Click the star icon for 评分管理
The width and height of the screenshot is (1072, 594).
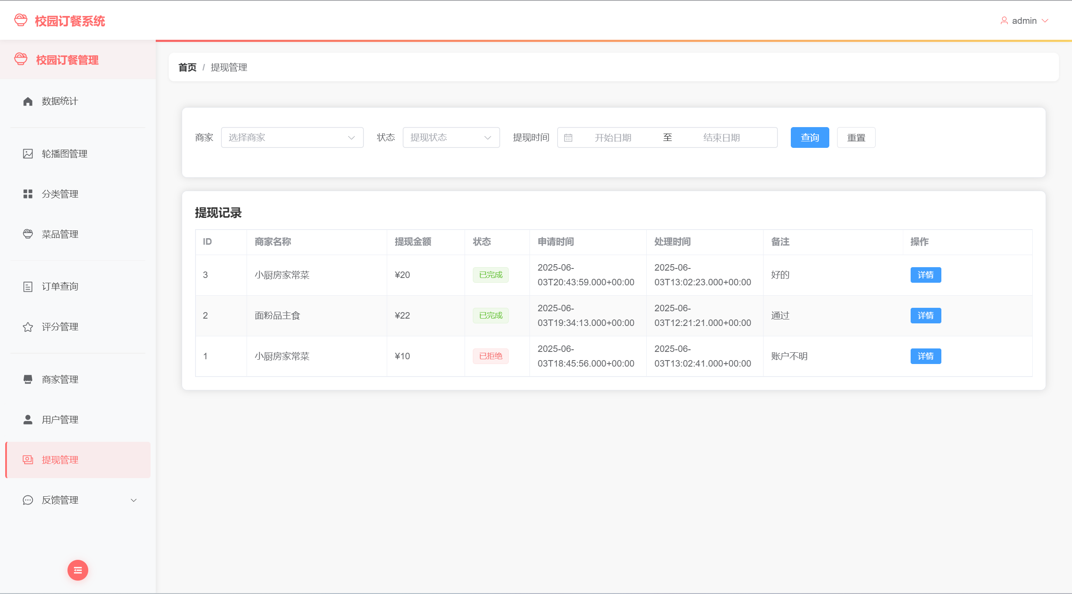[x=28, y=327]
